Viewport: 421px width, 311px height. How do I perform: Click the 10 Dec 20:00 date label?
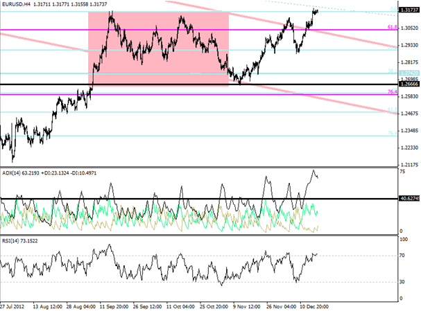pyautogui.click(x=314, y=306)
